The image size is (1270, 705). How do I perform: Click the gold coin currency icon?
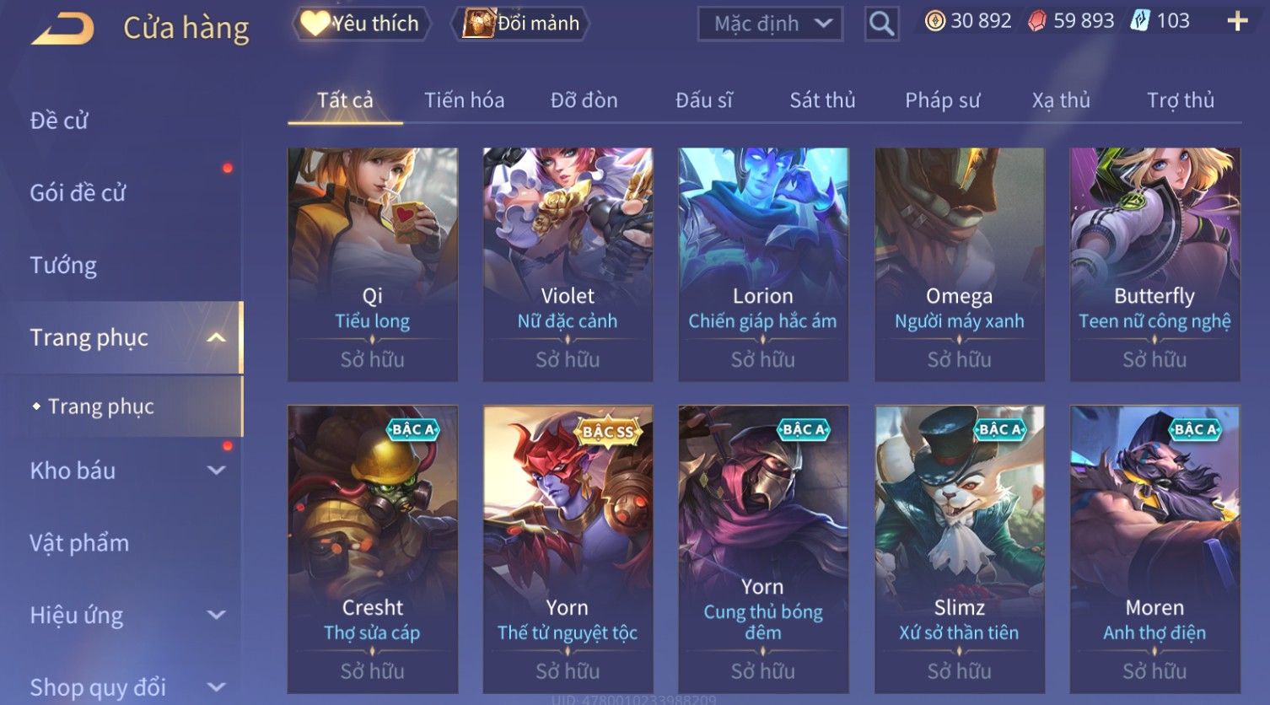pyautogui.click(x=934, y=21)
